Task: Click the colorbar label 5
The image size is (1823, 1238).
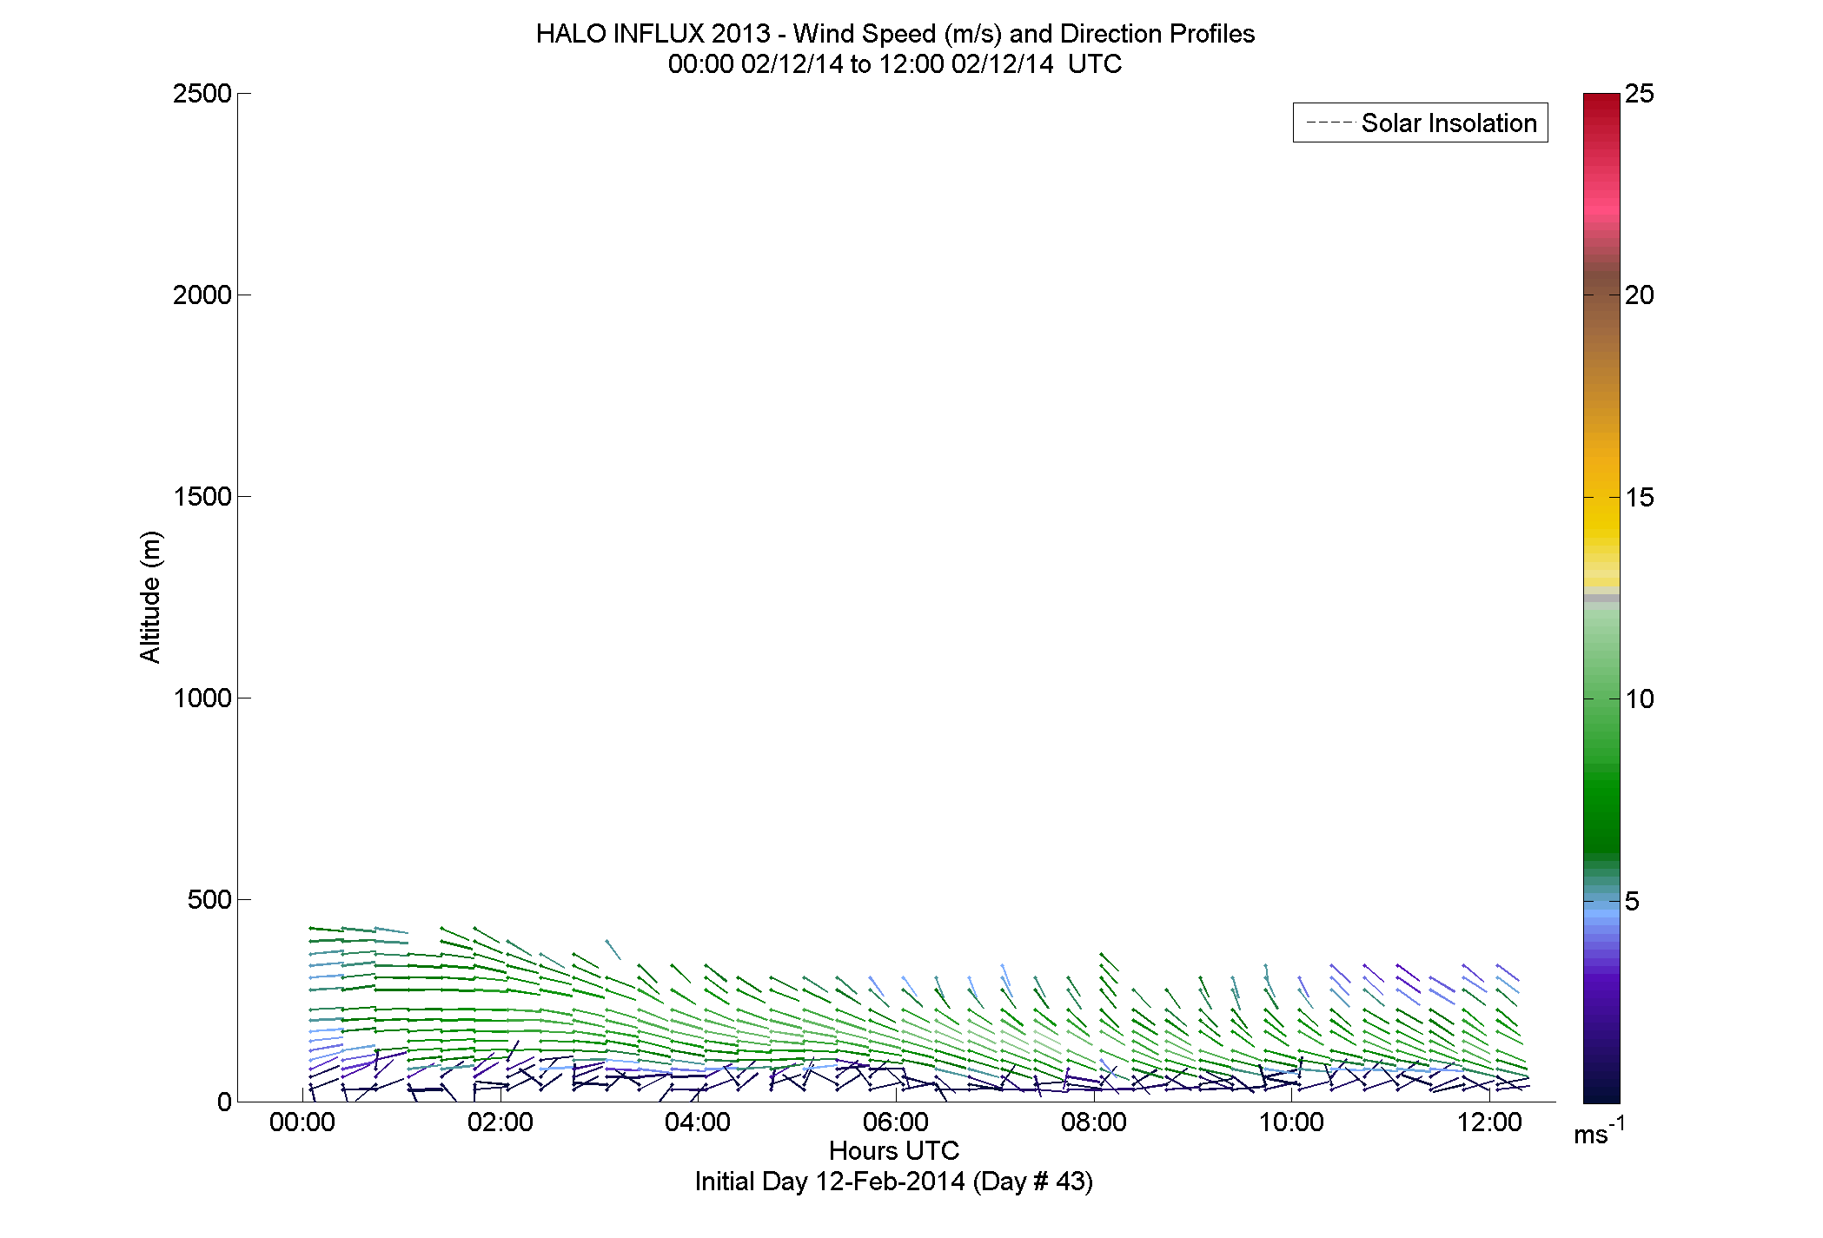Action: pos(1633,902)
